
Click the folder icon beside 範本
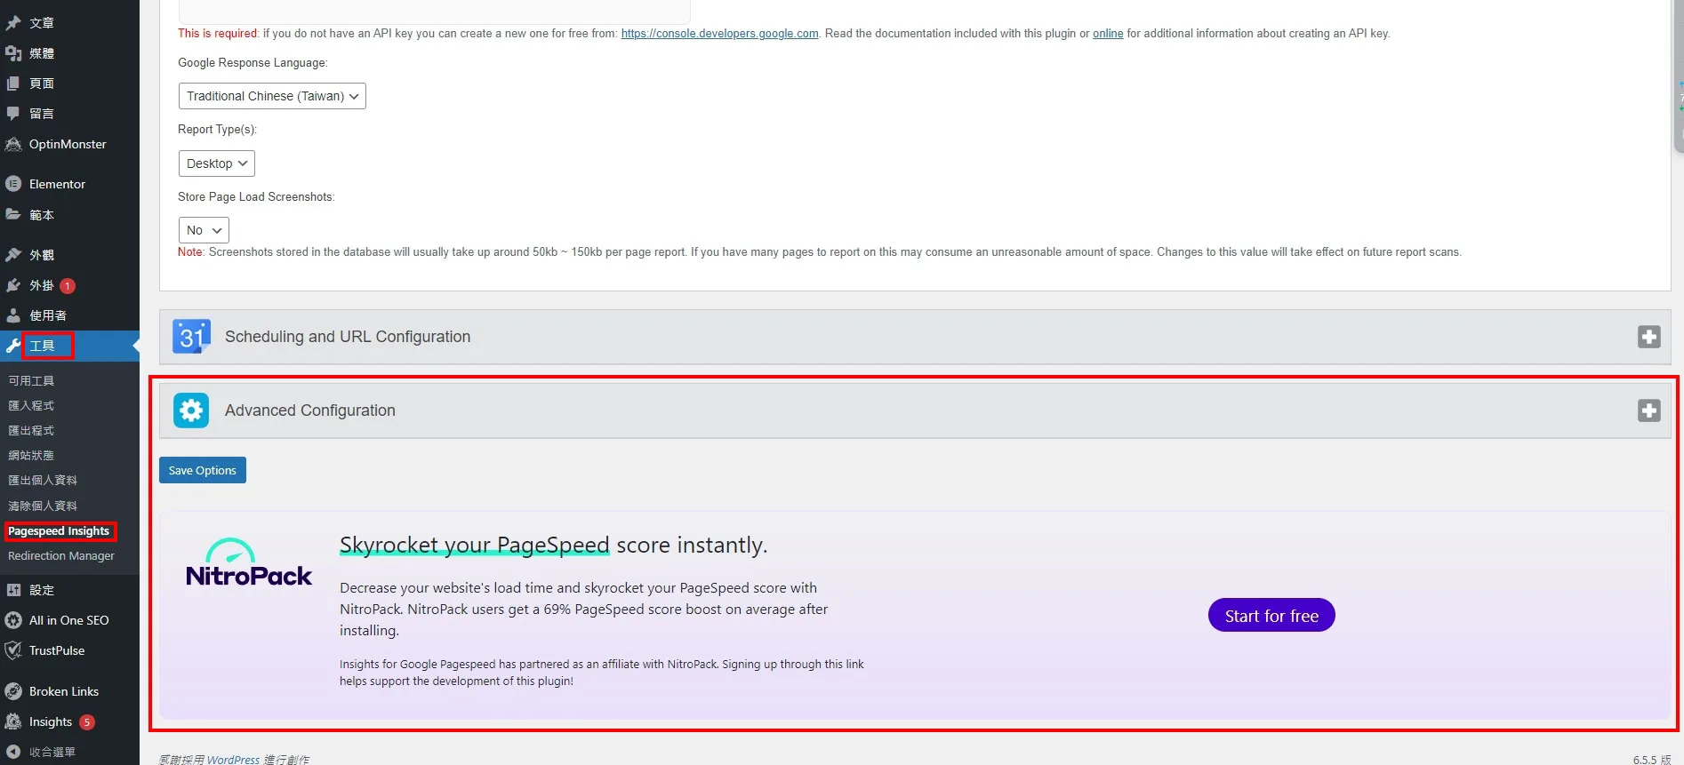(13, 214)
